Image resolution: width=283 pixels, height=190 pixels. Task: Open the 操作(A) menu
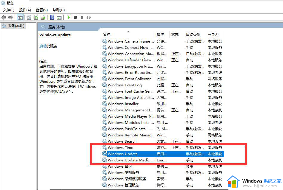coord(25,10)
